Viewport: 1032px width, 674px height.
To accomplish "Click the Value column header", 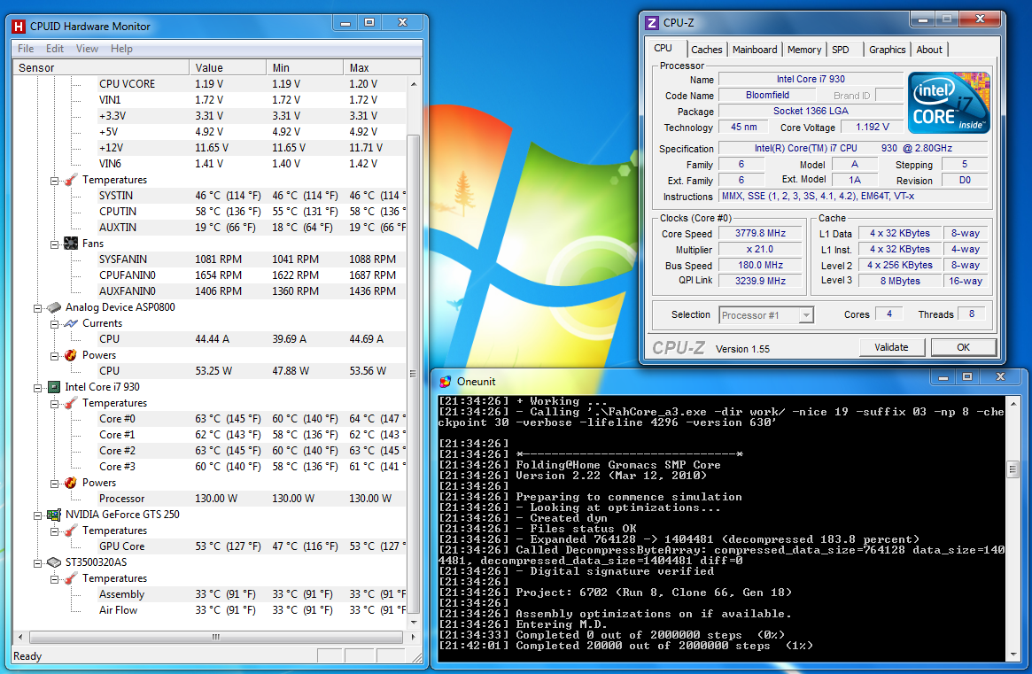I will 228,68.
